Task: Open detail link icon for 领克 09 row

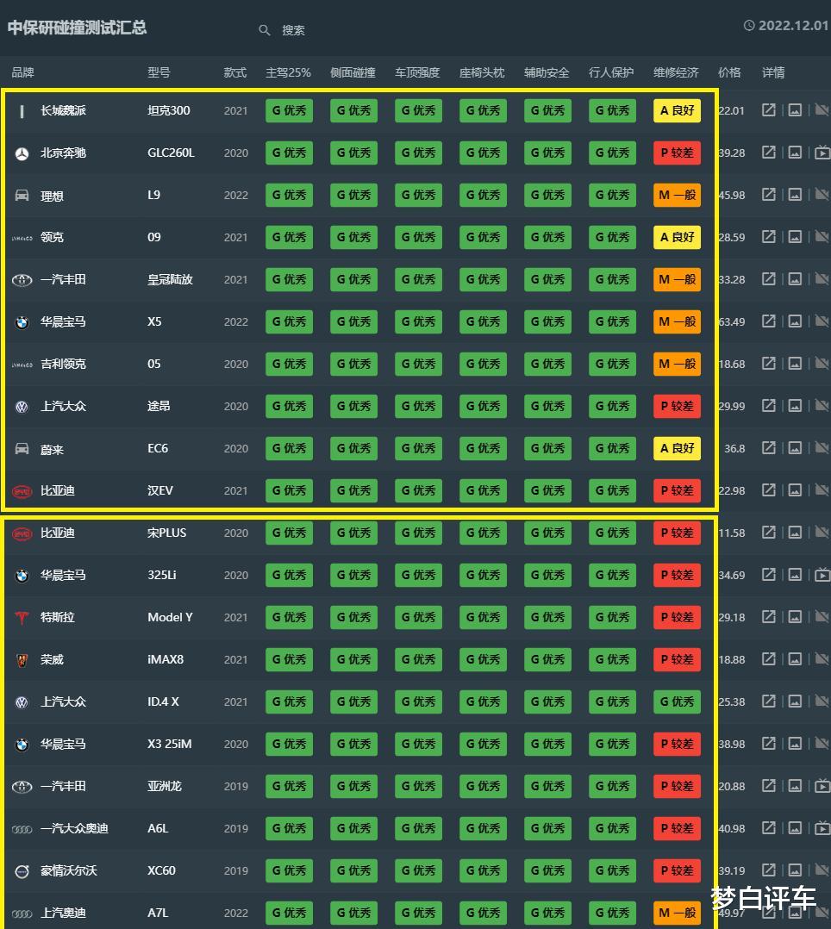Action: pyautogui.click(x=769, y=236)
